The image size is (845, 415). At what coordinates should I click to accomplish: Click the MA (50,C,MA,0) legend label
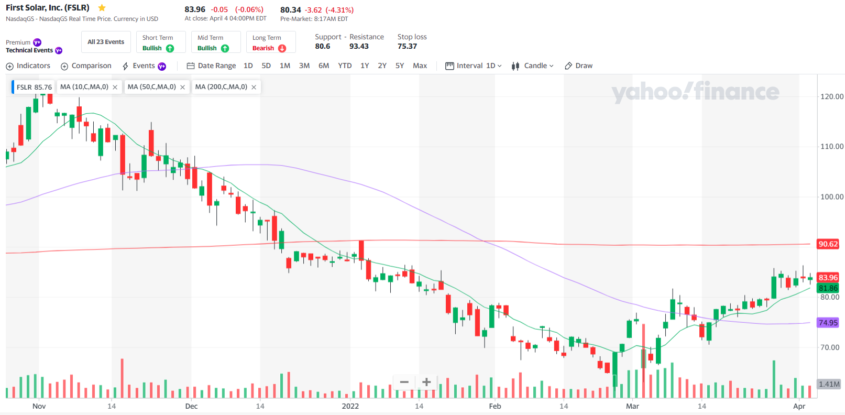[x=151, y=87]
